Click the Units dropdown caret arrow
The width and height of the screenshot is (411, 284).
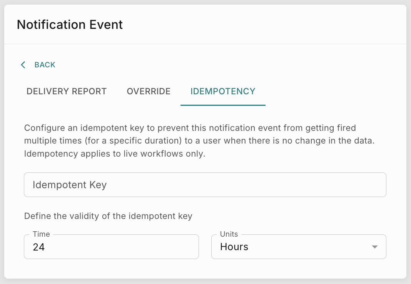click(x=375, y=247)
